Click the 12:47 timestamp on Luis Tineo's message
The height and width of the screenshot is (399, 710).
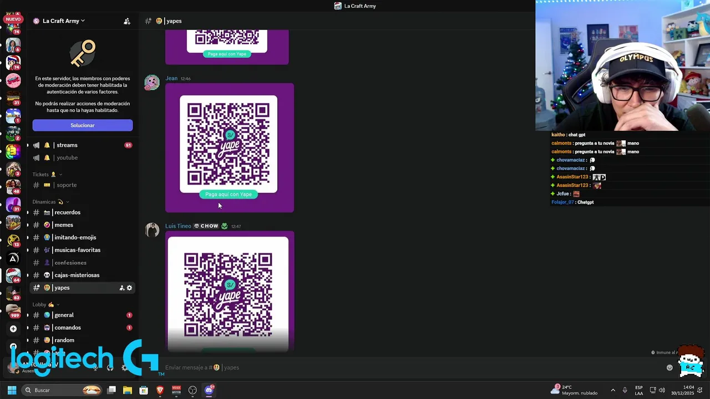coord(236,226)
